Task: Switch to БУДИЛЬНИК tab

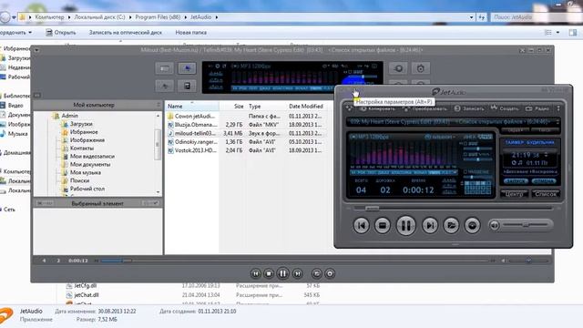Action: point(540,142)
